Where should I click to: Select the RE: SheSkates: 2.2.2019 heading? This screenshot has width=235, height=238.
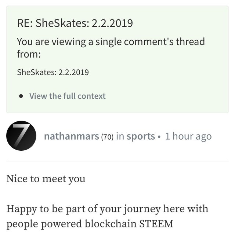tap(75, 23)
